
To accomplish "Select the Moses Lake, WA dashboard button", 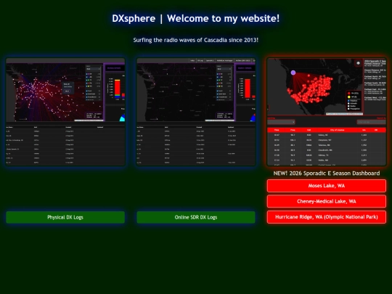I will (x=327, y=186).
